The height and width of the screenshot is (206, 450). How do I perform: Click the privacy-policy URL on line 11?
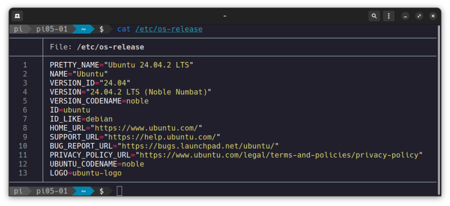[279, 155]
